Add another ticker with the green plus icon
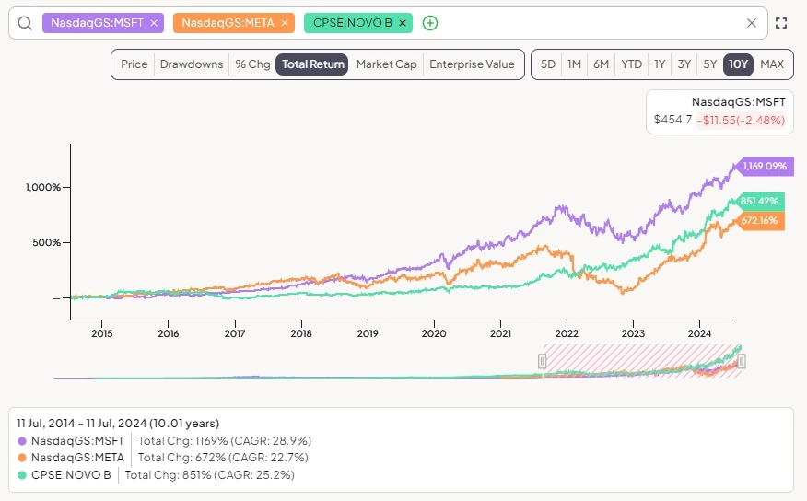The height and width of the screenshot is (501, 807). tap(430, 23)
